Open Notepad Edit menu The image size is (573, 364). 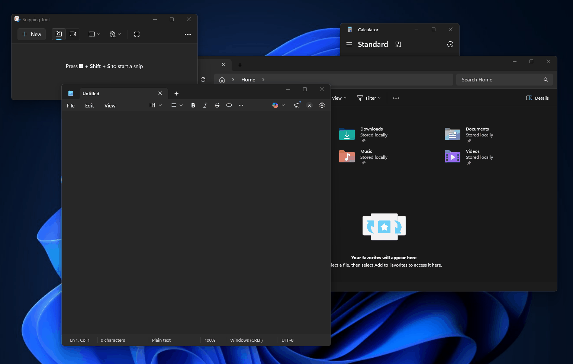[90, 106]
